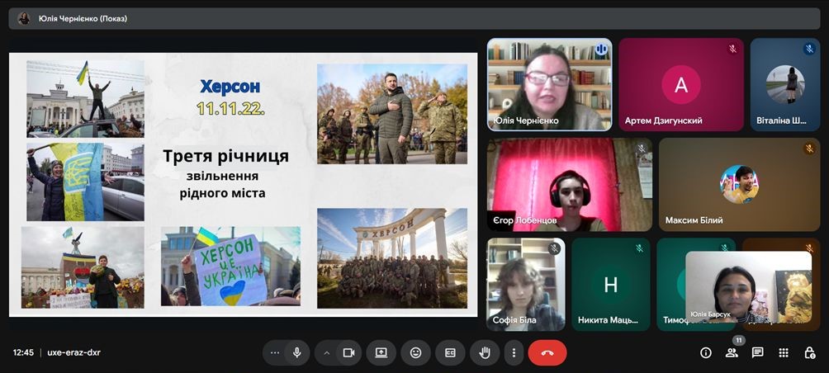This screenshot has height=373, width=829.
Task: Show the participants list
Action: [732, 352]
